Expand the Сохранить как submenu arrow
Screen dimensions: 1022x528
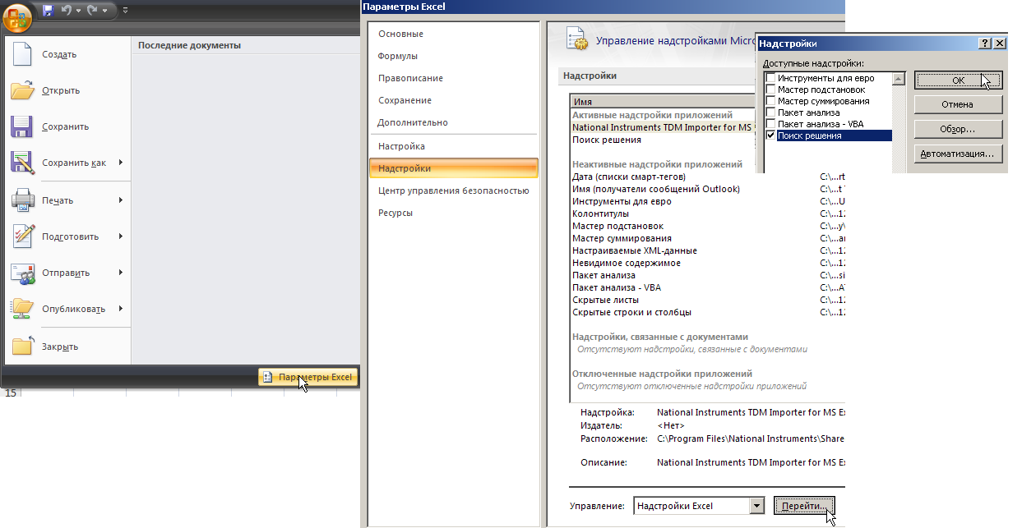click(121, 163)
